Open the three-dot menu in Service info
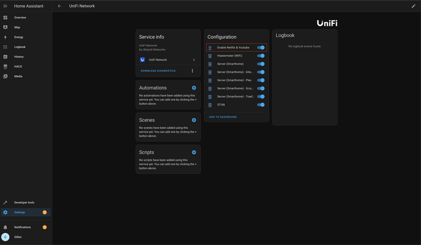The height and width of the screenshot is (245, 421). (192, 71)
